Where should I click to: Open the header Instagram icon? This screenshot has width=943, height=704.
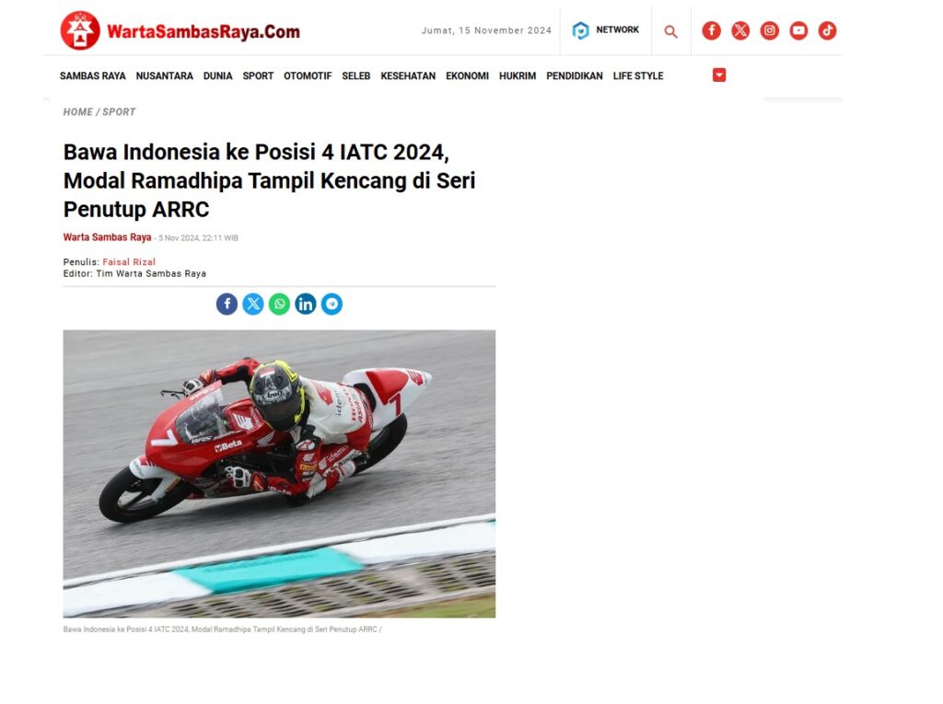pyautogui.click(x=769, y=30)
